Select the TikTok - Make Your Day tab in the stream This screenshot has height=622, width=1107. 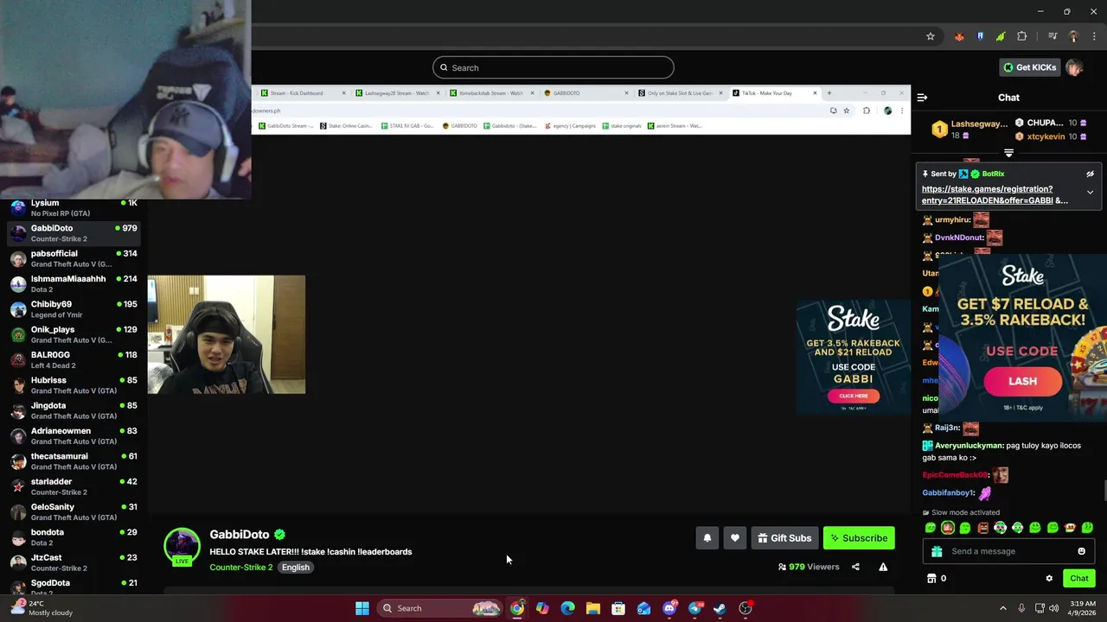pyautogui.click(x=773, y=93)
